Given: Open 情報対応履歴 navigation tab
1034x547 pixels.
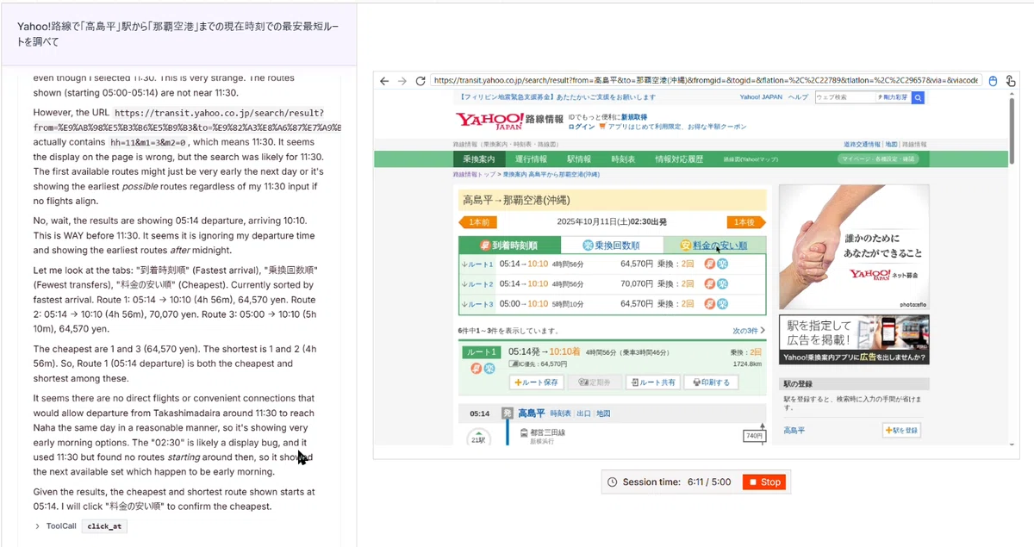Looking at the screenshot, I should click(x=679, y=159).
